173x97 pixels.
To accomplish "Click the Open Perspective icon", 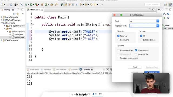I will click(165, 5).
